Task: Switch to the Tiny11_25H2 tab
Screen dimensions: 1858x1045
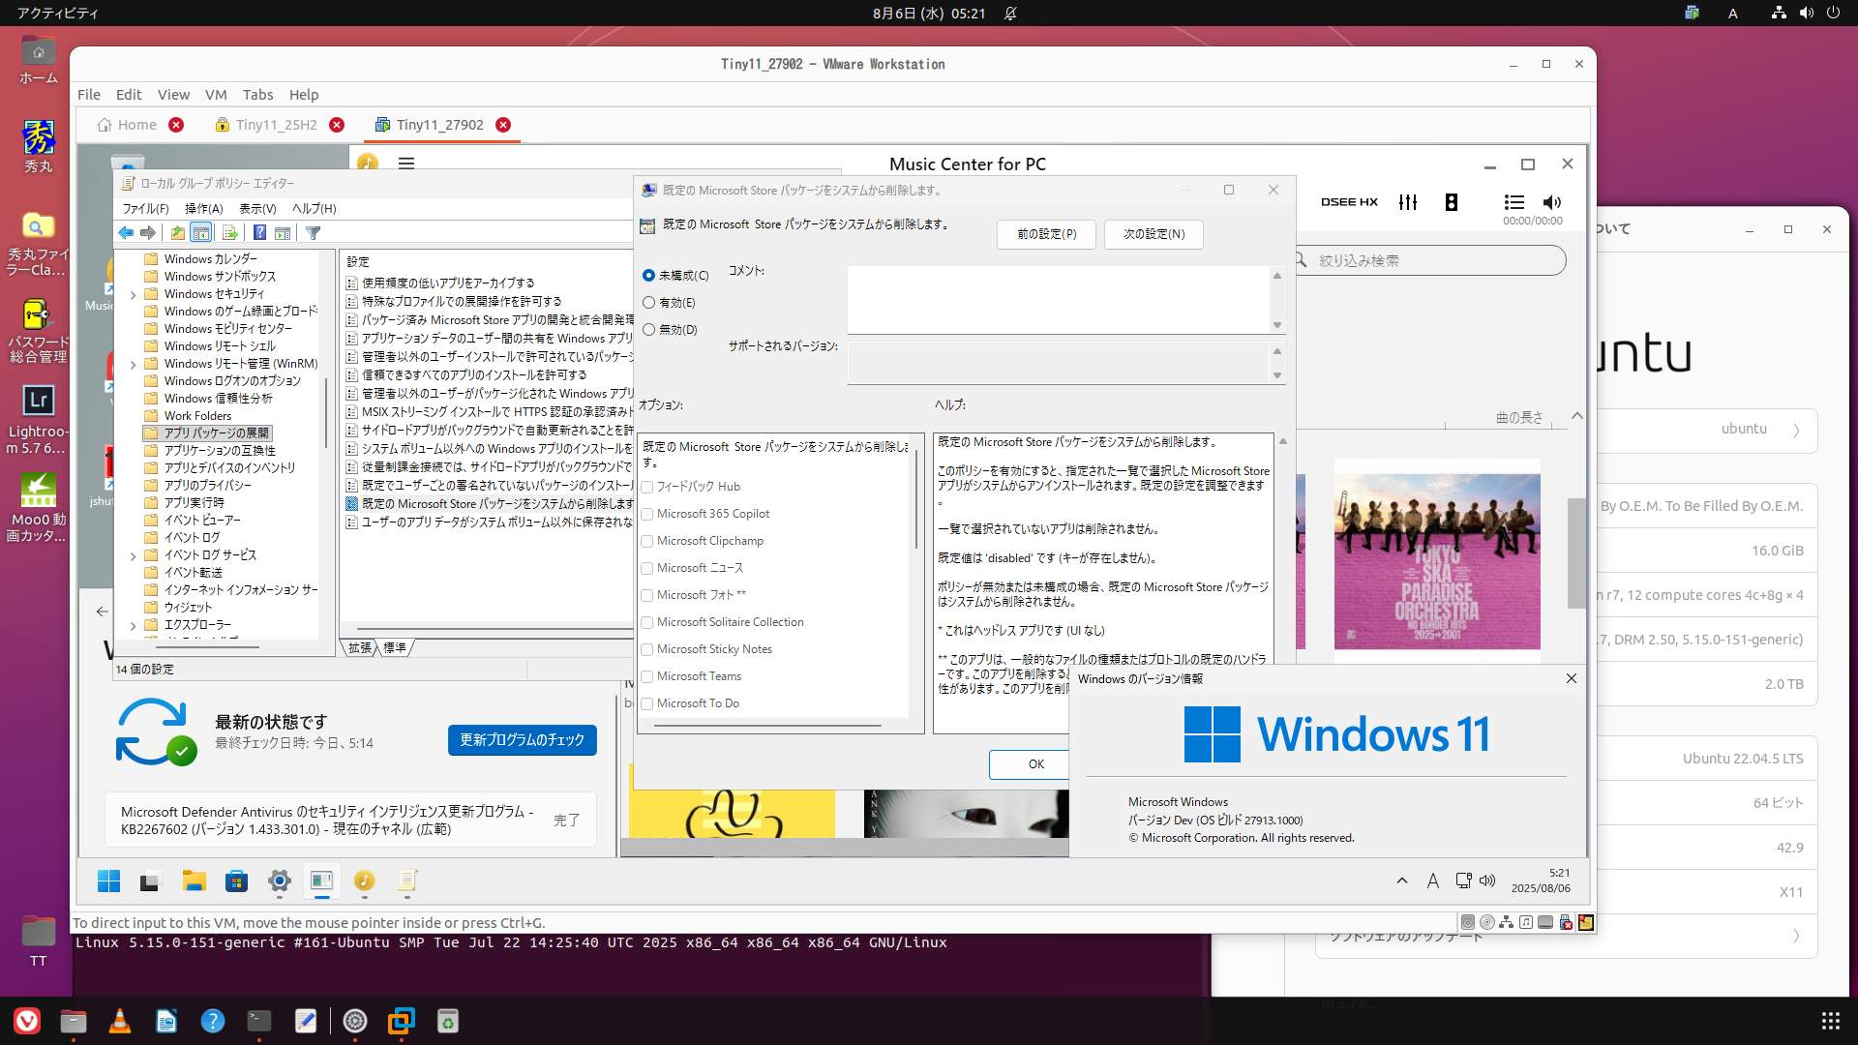Action: coord(276,125)
